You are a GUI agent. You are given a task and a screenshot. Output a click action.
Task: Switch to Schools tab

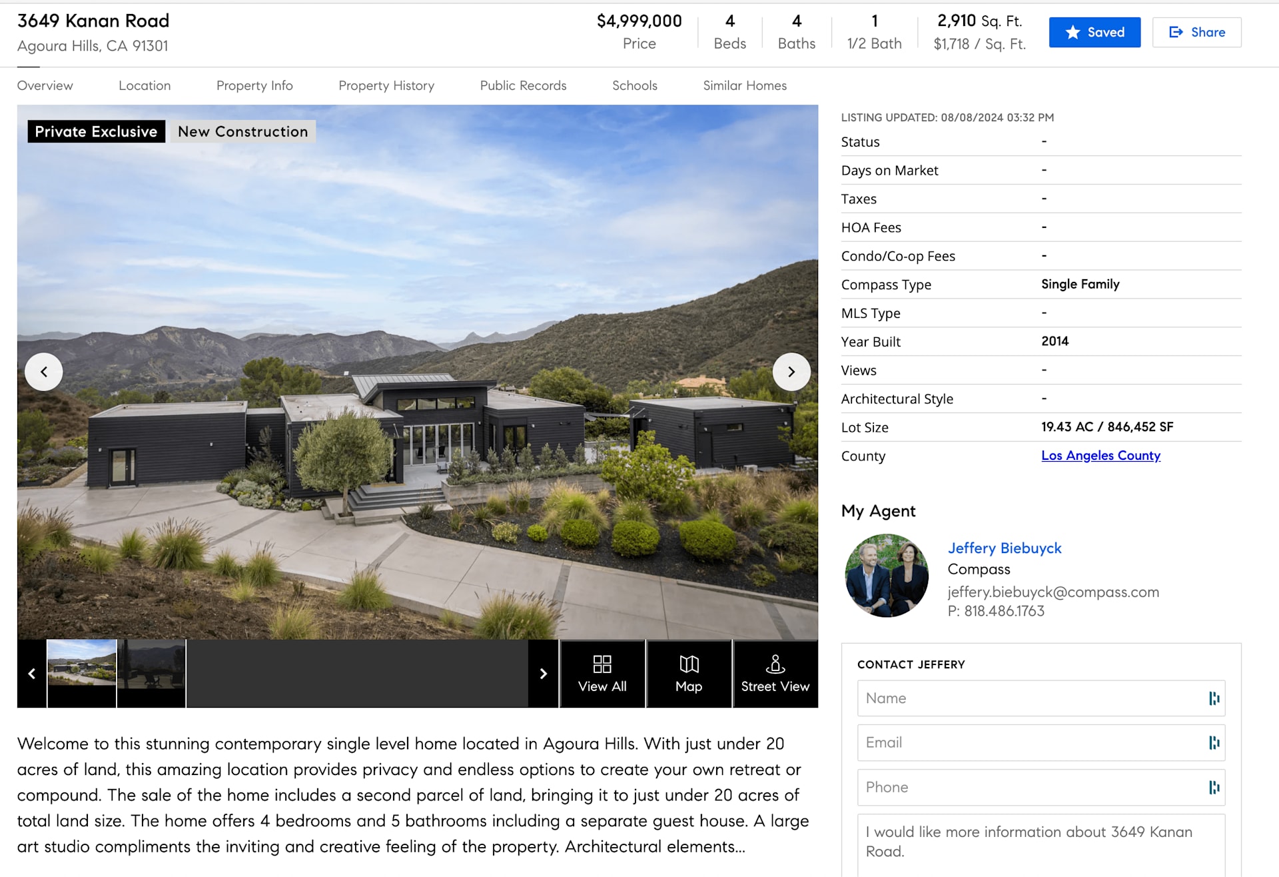pos(634,85)
